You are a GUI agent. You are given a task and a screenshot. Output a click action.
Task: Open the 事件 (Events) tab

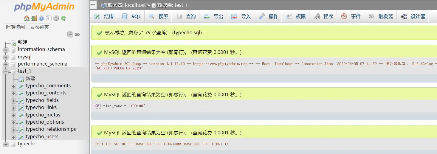[x=351, y=16]
